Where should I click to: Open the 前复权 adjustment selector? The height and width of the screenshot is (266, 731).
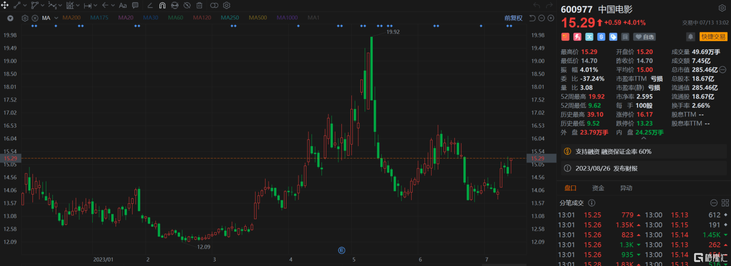[x=513, y=18]
